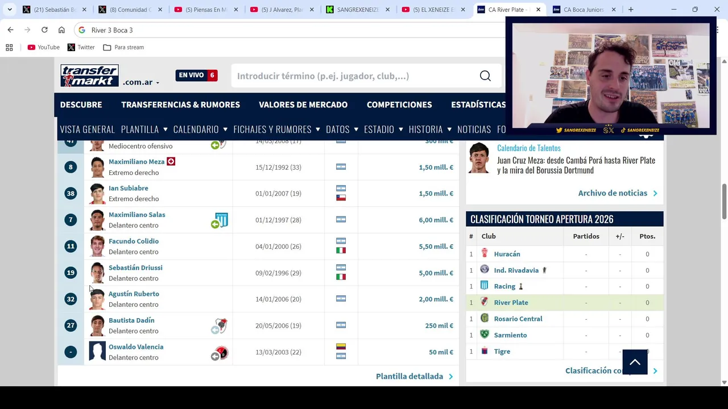Click the Transfermarkt logo
This screenshot has width=728, height=409.
[x=90, y=76]
